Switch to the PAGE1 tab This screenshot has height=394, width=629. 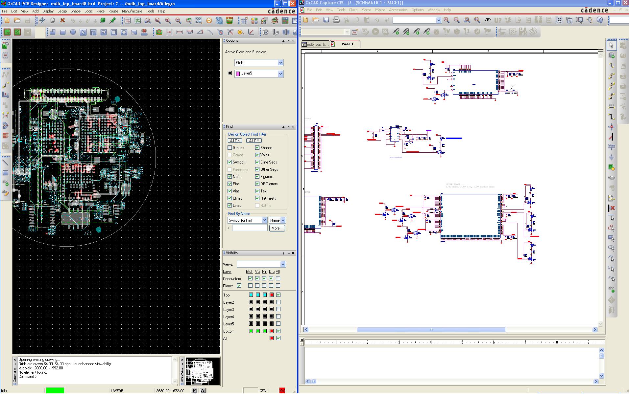(347, 44)
